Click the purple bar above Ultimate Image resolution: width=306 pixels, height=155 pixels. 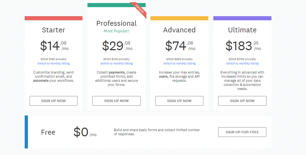242,18
